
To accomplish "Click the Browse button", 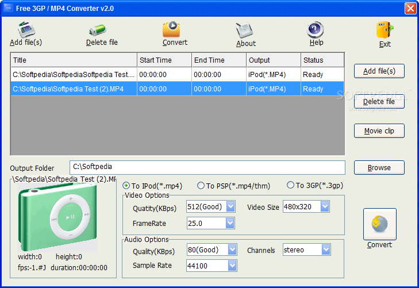I will pyautogui.click(x=379, y=167).
